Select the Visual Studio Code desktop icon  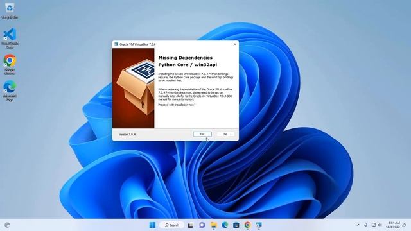[x=10, y=38]
